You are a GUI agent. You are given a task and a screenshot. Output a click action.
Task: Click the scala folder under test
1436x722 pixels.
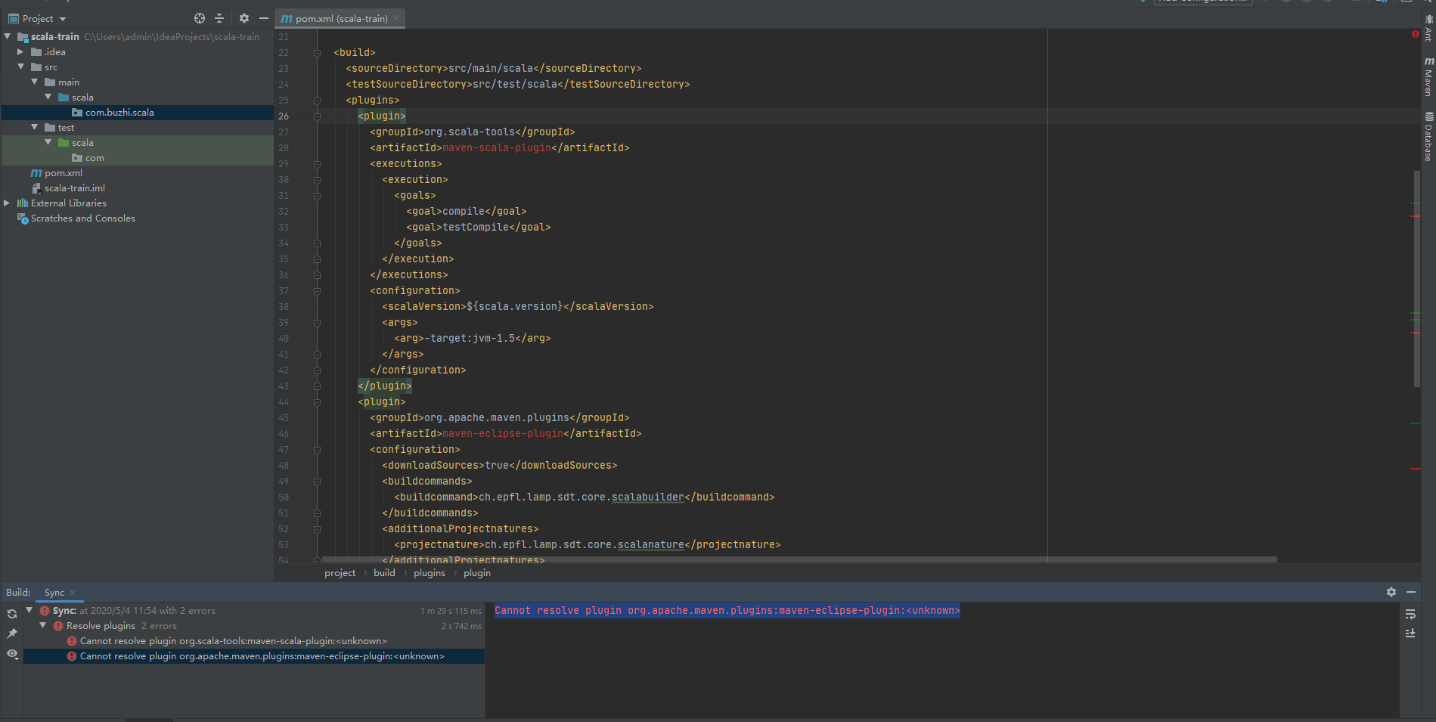pos(82,143)
